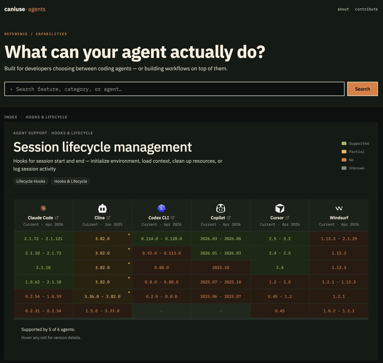The width and height of the screenshot is (383, 363).
Task: Click Copilot cell 2025.07 - 2025.10
Action: [221, 282]
